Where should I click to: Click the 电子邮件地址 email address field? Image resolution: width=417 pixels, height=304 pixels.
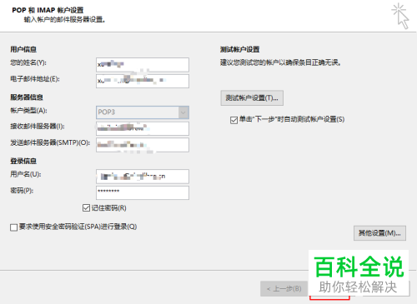(x=143, y=81)
